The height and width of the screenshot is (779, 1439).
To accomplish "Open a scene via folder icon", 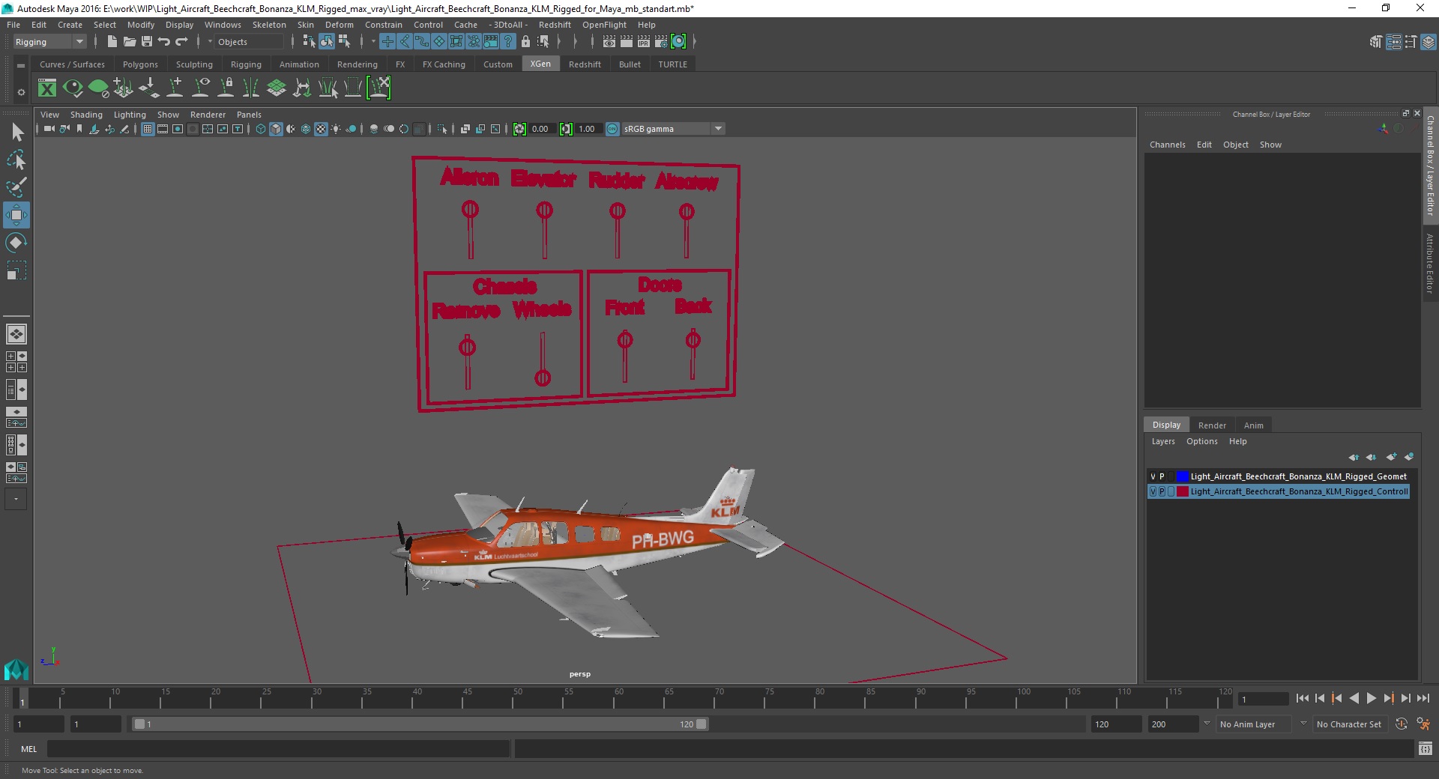I will click(x=129, y=42).
